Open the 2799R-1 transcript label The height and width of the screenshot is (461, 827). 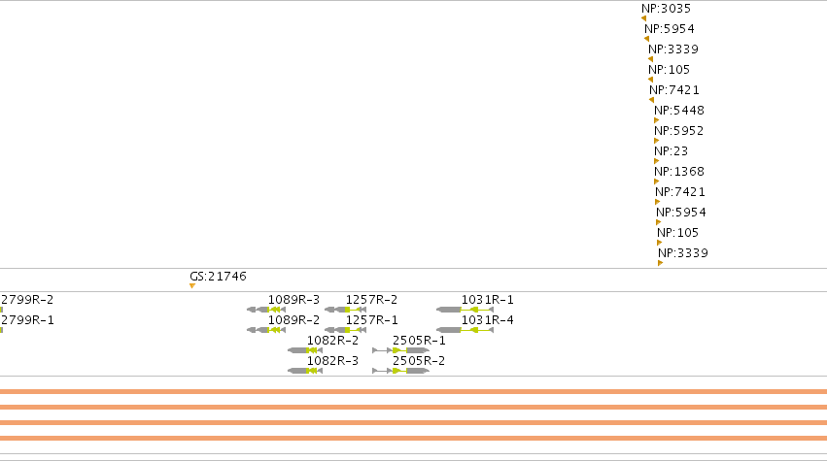click(27, 320)
